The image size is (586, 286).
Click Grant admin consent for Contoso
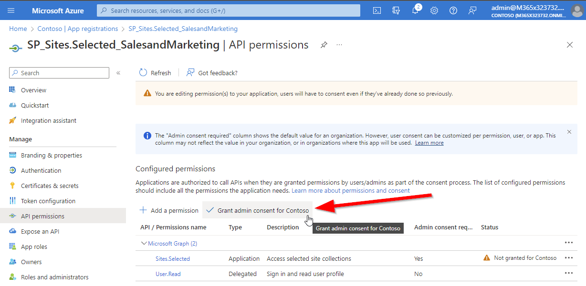click(258, 210)
